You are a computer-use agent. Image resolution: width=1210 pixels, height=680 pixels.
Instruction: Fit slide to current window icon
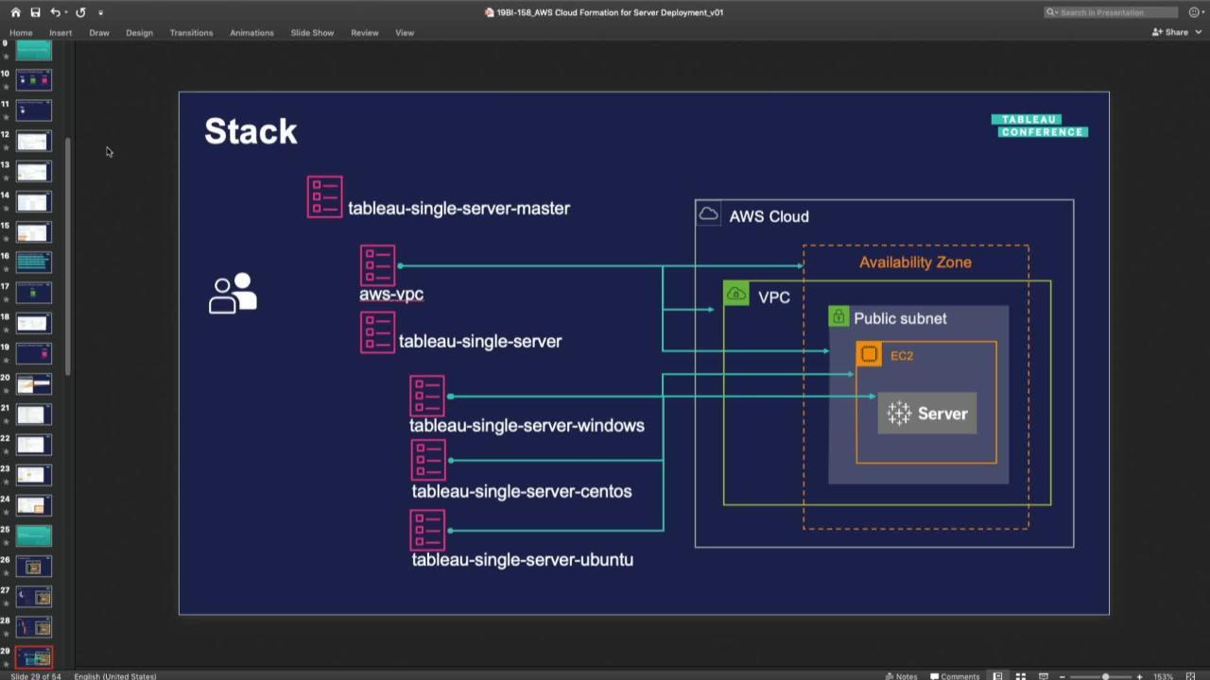tap(1191, 676)
